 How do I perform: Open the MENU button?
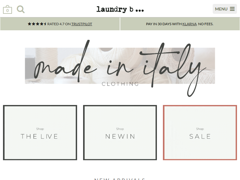pyautogui.click(x=225, y=9)
